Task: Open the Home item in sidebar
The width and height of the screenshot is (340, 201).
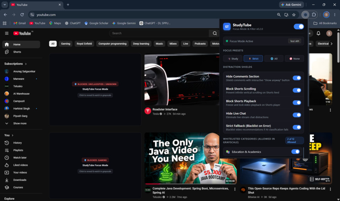Action: tap(21, 44)
